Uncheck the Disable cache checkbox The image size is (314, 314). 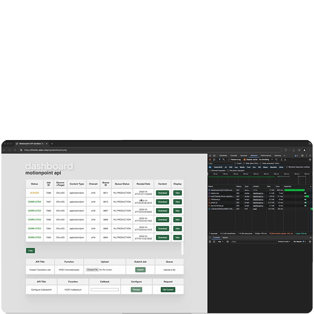(x=244, y=159)
